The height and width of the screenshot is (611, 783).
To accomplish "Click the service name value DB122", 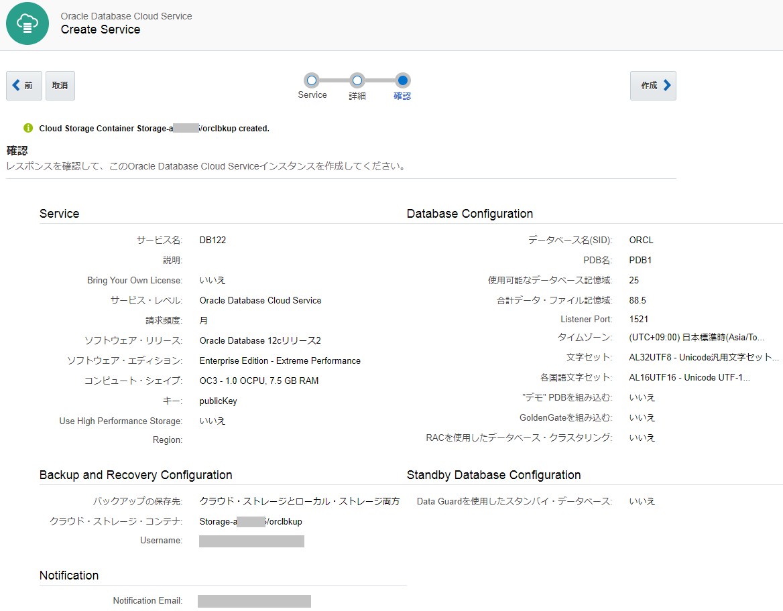I will (213, 240).
